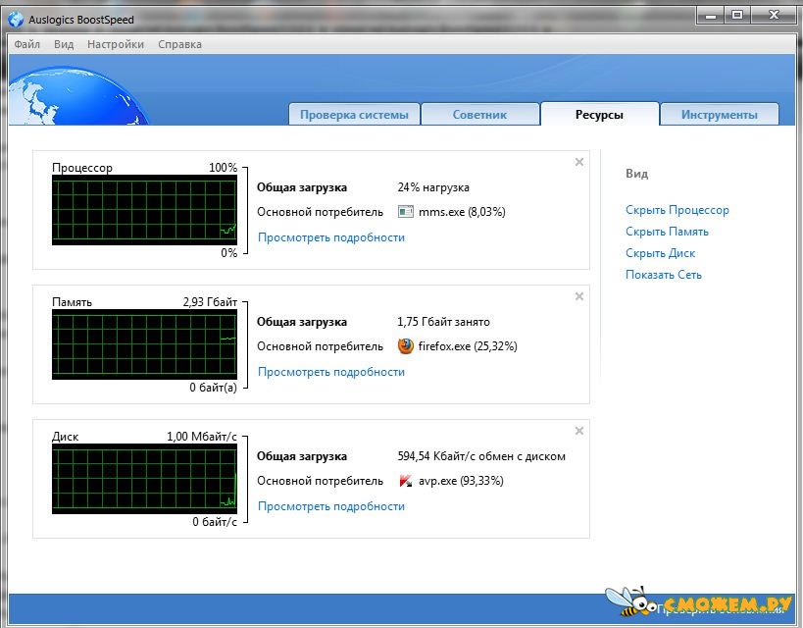Click the Показать Сеть link
The image size is (803, 628).
(x=663, y=275)
